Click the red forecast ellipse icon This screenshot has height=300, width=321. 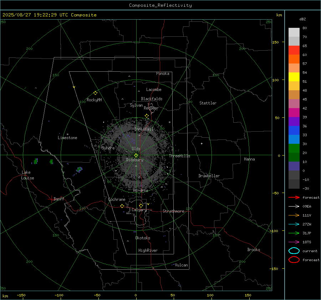(294, 260)
